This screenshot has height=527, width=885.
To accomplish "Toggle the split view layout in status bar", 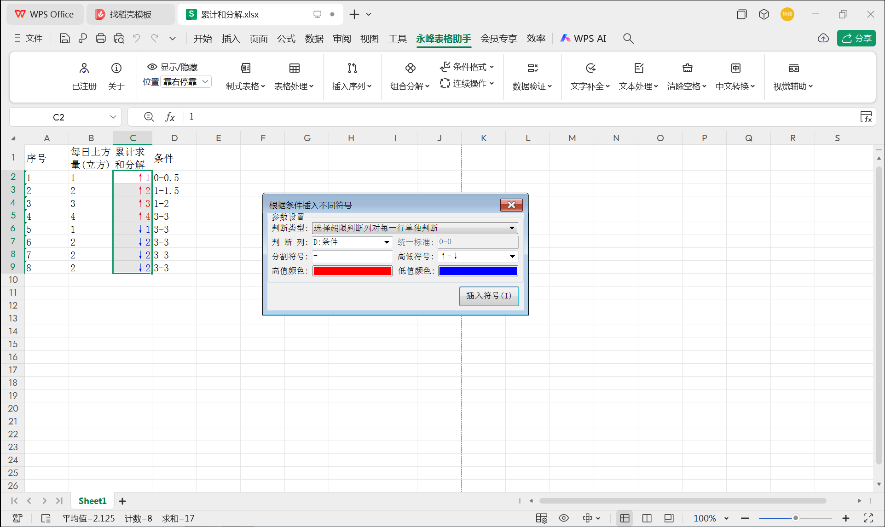I will click(647, 518).
